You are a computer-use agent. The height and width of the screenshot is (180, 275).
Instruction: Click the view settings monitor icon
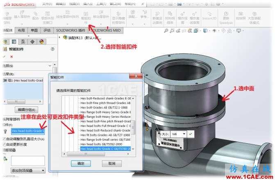click(x=239, y=31)
